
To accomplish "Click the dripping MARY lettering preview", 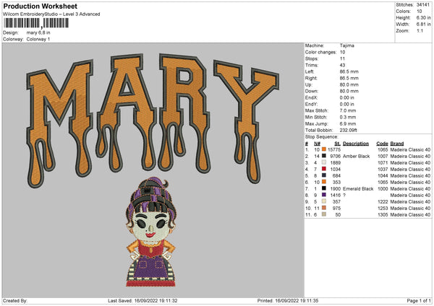I will 150,119.
